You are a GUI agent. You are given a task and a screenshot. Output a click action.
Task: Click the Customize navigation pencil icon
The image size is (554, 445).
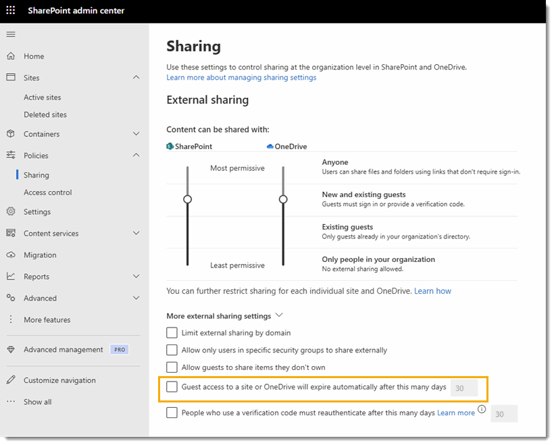11,380
